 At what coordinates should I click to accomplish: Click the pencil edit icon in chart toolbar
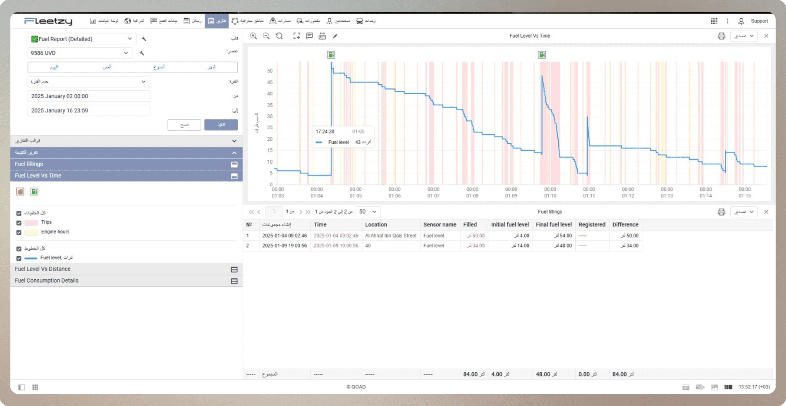(335, 36)
